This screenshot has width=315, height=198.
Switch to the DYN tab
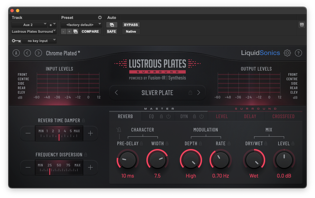(x=184, y=116)
